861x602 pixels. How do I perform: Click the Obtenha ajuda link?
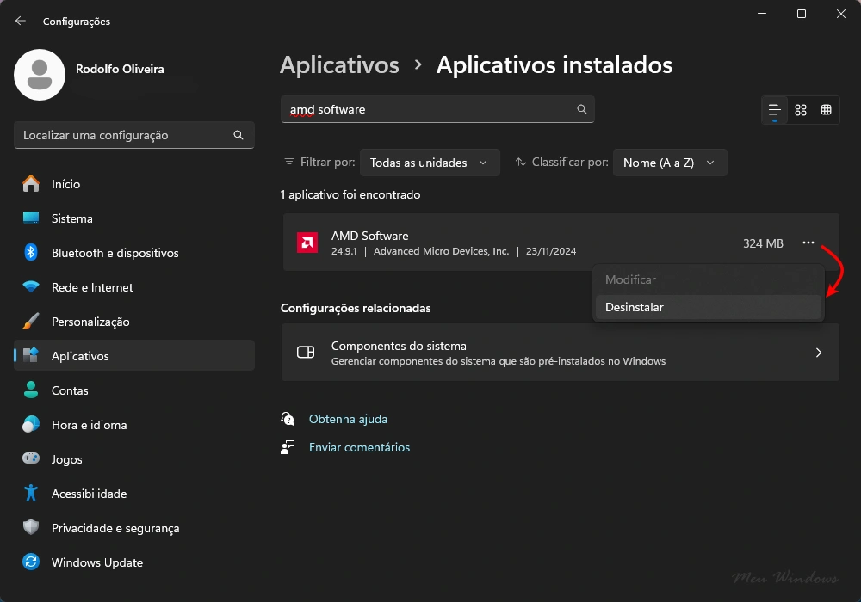point(348,419)
